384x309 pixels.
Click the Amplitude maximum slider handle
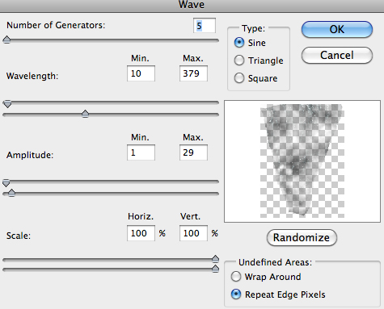11,193
